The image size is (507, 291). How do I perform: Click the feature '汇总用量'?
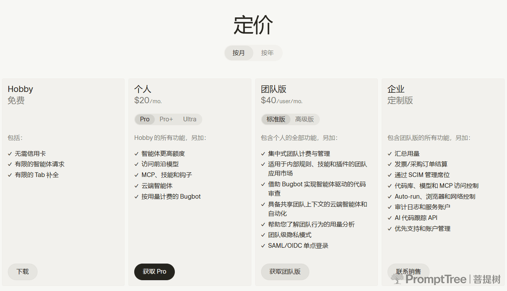(407, 154)
